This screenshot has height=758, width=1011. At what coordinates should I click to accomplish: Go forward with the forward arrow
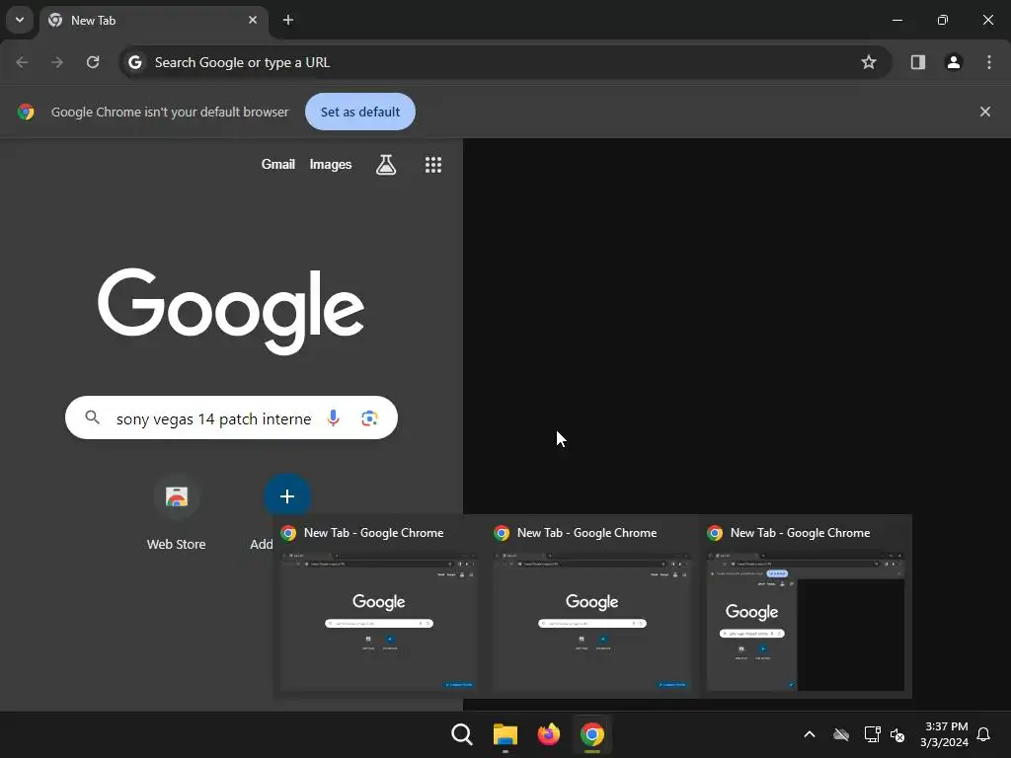coord(57,62)
